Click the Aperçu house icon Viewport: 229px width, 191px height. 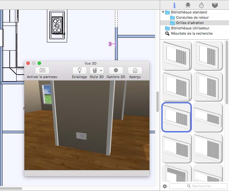[135, 71]
